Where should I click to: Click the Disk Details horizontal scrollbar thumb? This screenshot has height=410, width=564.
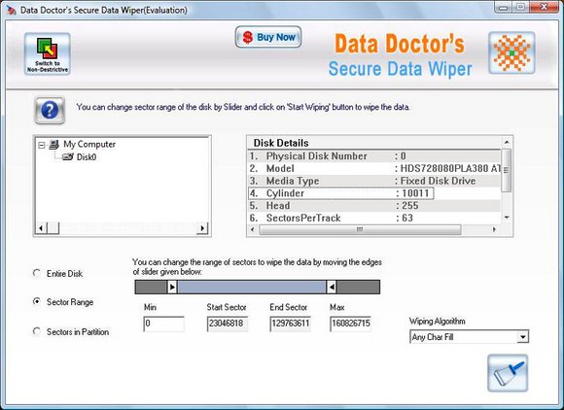[360, 229]
